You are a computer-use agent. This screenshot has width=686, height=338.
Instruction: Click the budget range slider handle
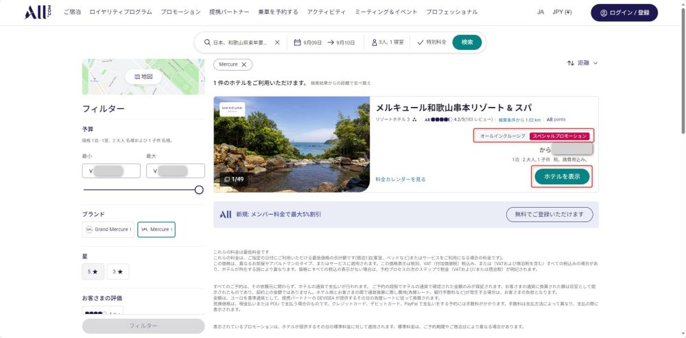199,190
